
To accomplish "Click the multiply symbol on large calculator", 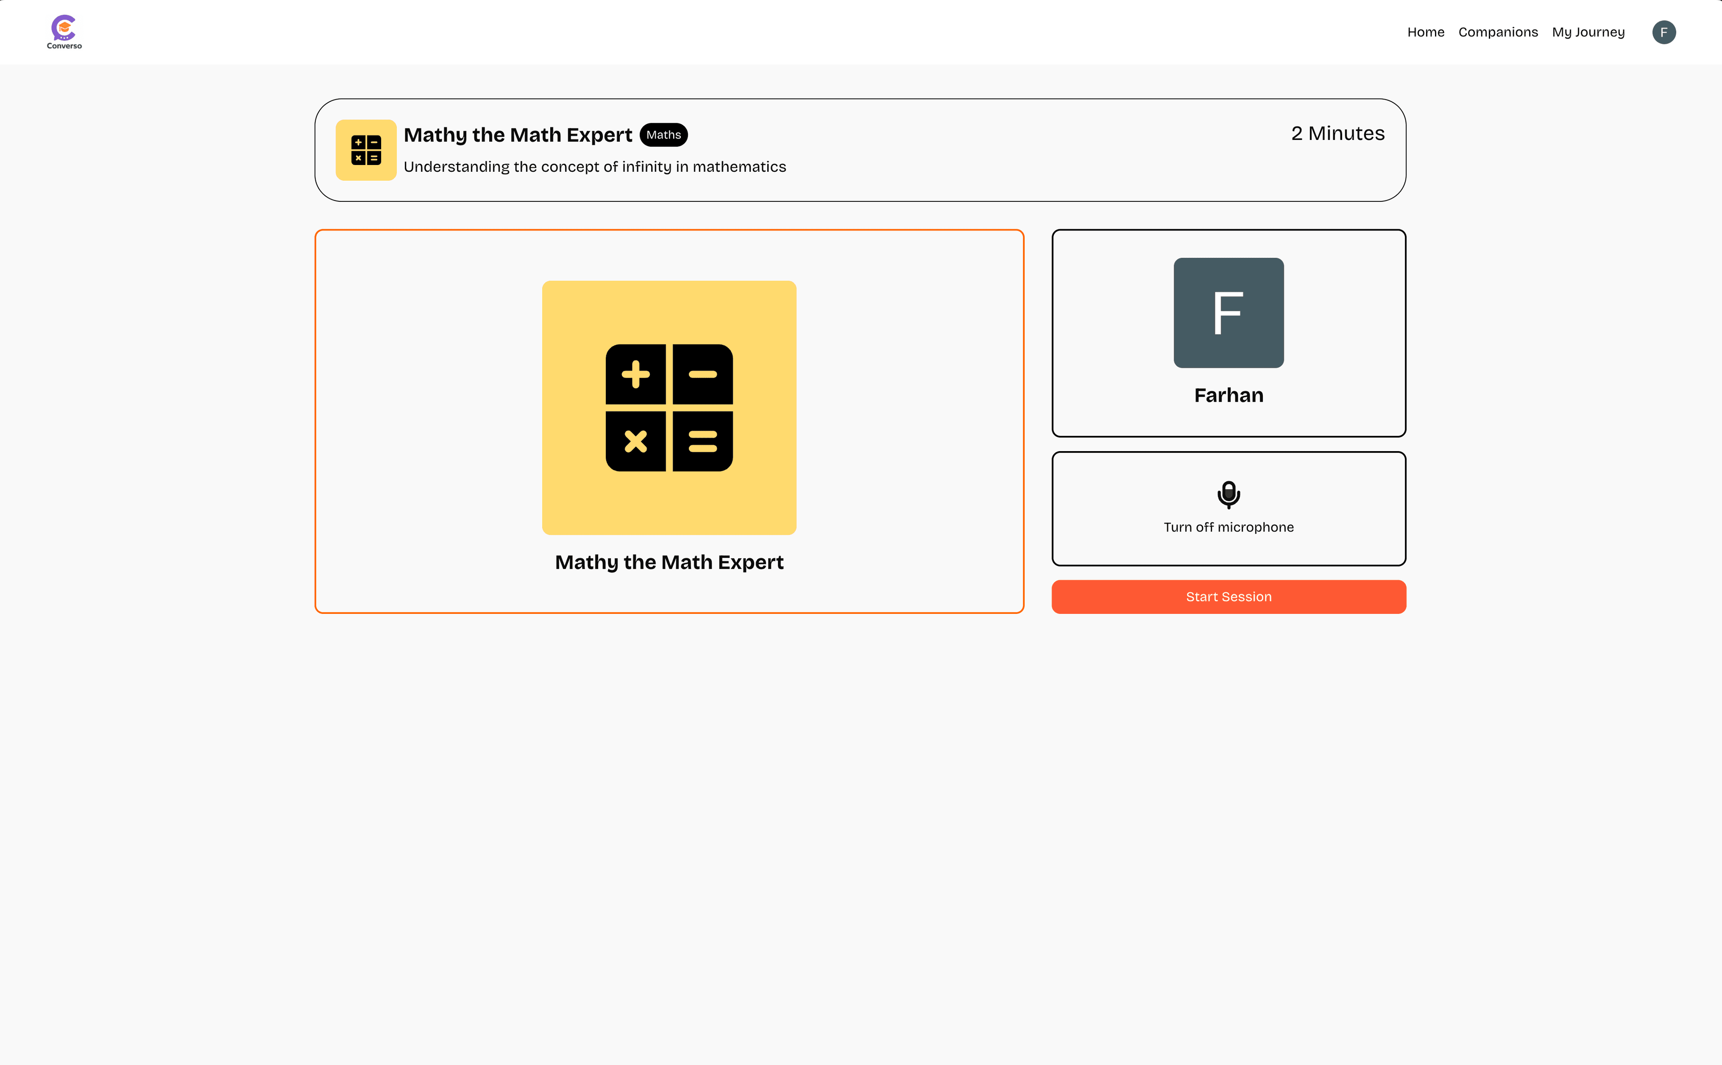I will coord(635,442).
